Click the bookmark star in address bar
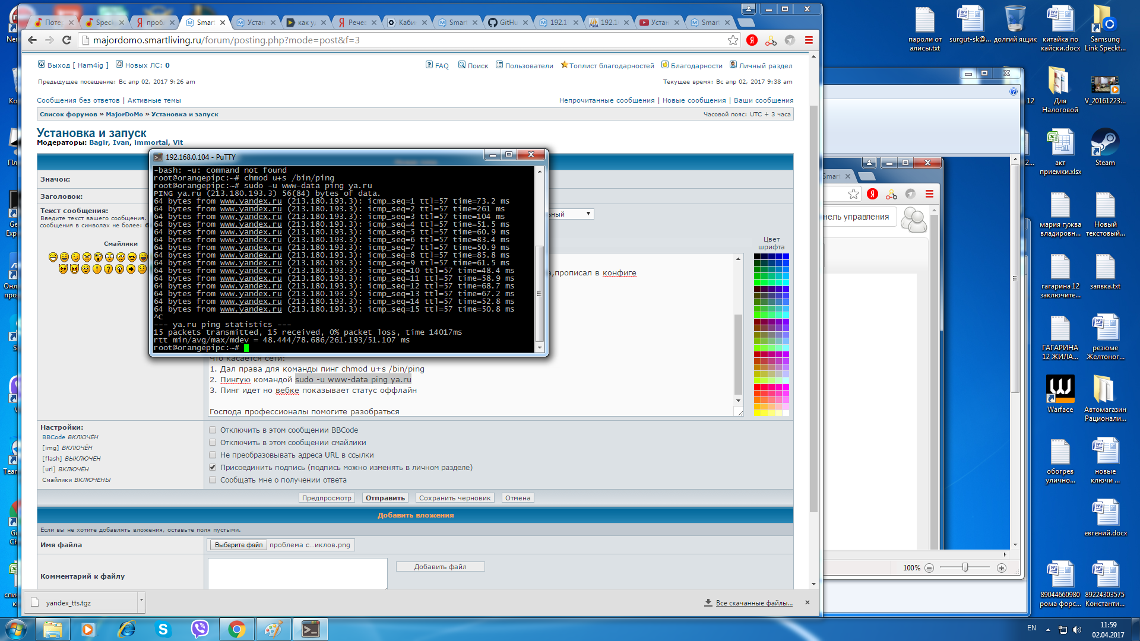This screenshot has height=641, width=1140. click(x=733, y=40)
